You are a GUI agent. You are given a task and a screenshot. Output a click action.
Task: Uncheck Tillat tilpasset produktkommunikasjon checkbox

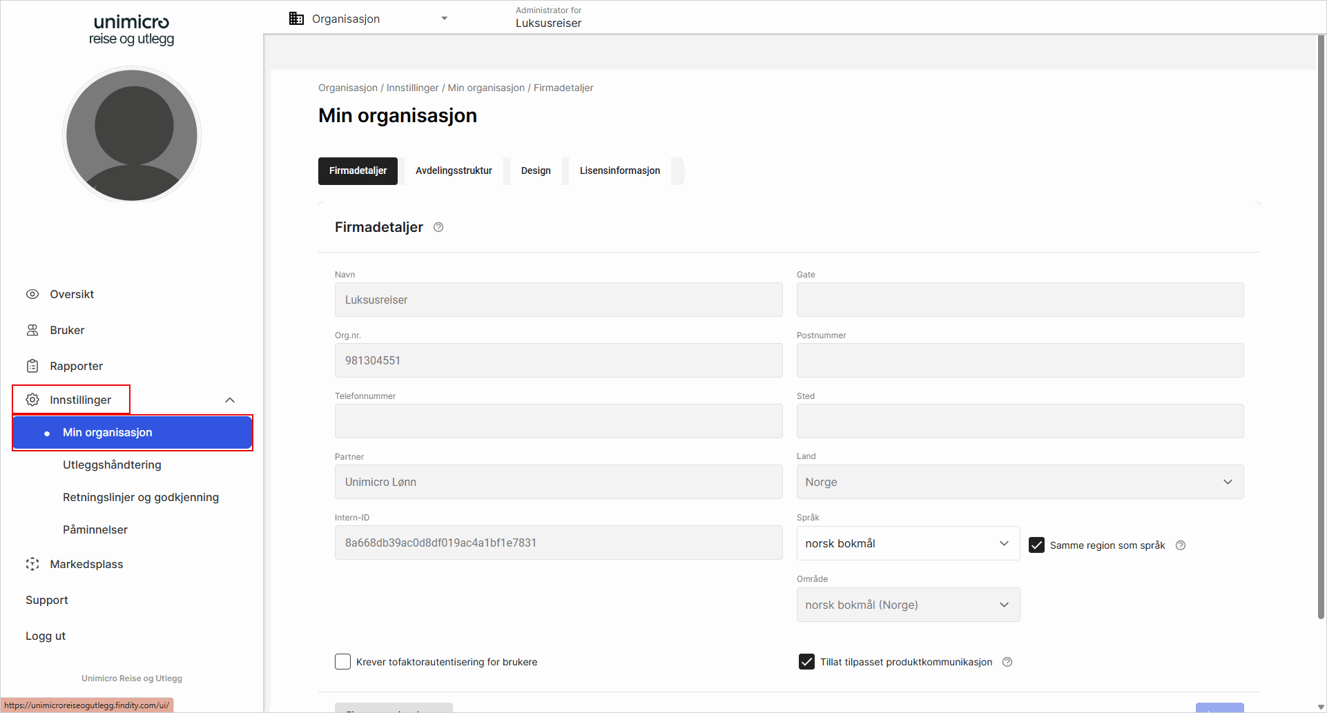coord(806,662)
